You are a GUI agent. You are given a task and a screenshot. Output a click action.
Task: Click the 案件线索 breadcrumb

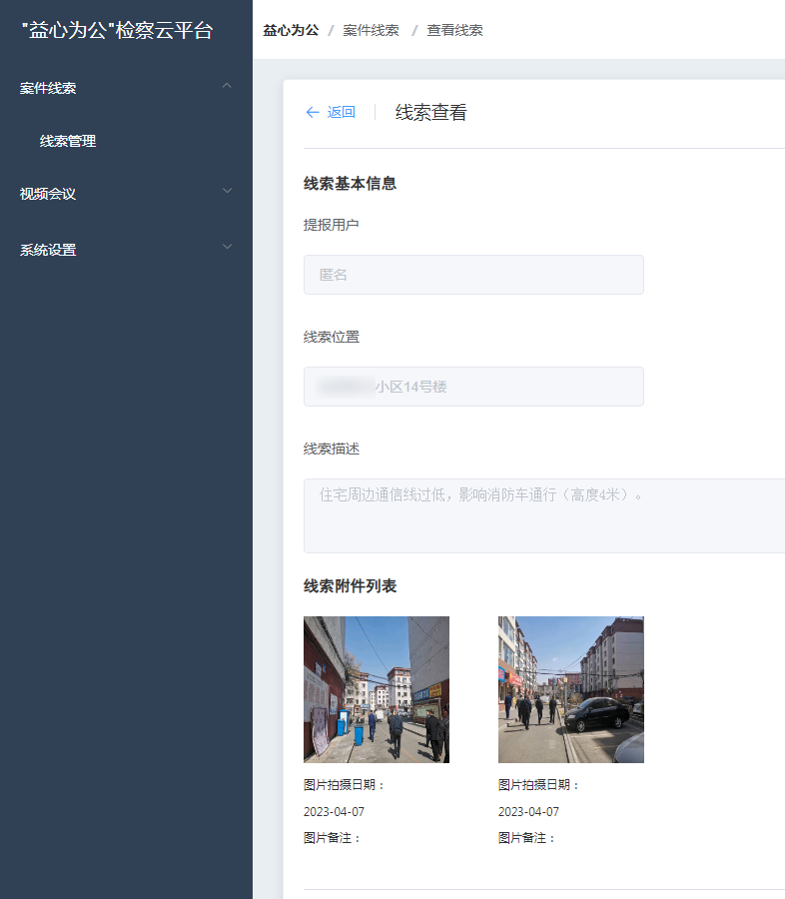click(x=371, y=31)
